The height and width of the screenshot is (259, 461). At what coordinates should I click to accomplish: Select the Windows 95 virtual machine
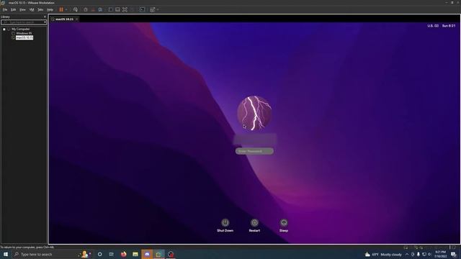pyautogui.click(x=24, y=34)
